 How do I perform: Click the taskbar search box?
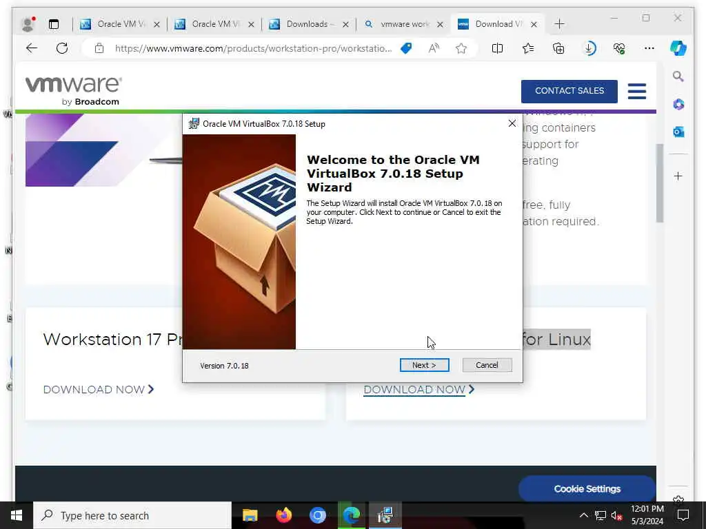pos(132,515)
